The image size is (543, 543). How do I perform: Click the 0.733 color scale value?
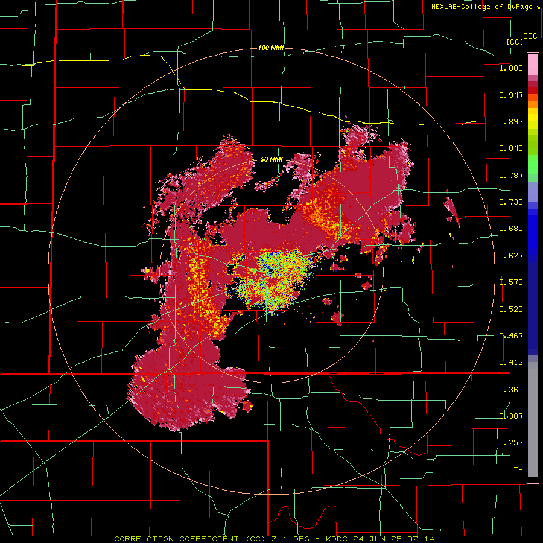tap(511, 202)
